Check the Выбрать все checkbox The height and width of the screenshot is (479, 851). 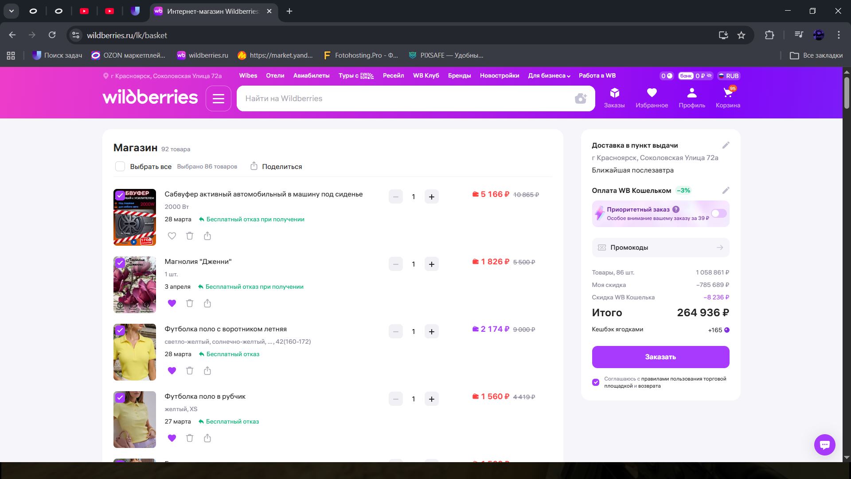point(120,166)
